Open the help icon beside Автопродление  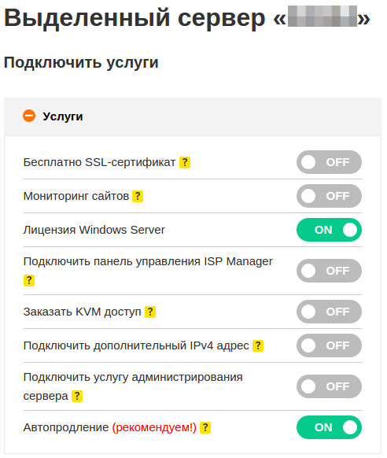(205, 427)
